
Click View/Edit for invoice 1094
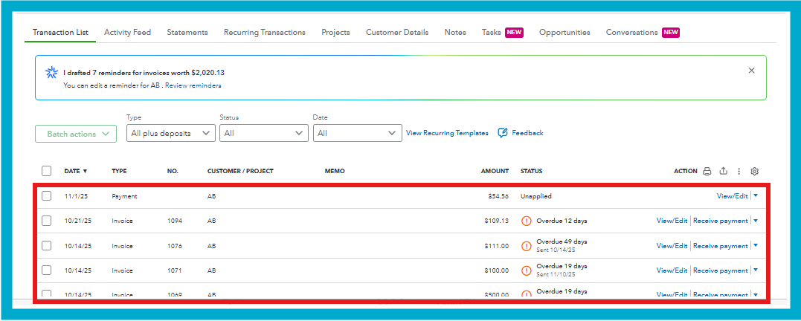(672, 221)
